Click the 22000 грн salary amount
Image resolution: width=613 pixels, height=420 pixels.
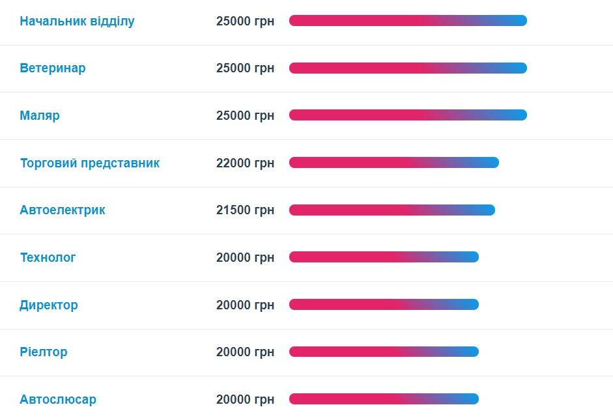click(245, 163)
